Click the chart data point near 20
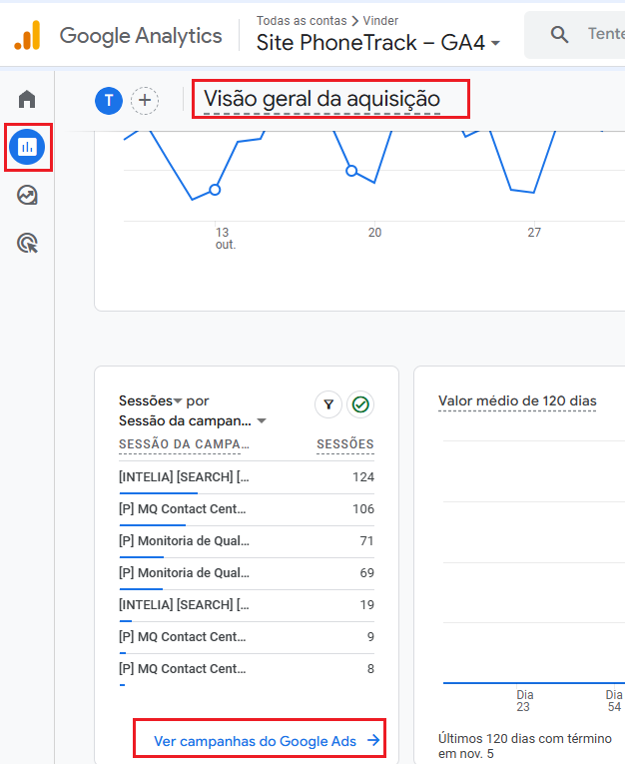625x764 pixels. tap(351, 171)
